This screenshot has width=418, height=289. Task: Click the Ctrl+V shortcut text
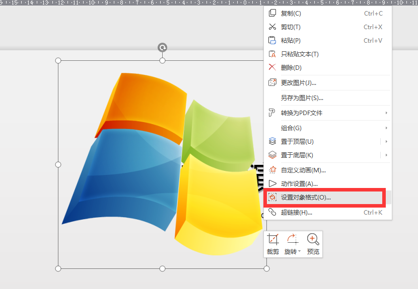tap(373, 40)
